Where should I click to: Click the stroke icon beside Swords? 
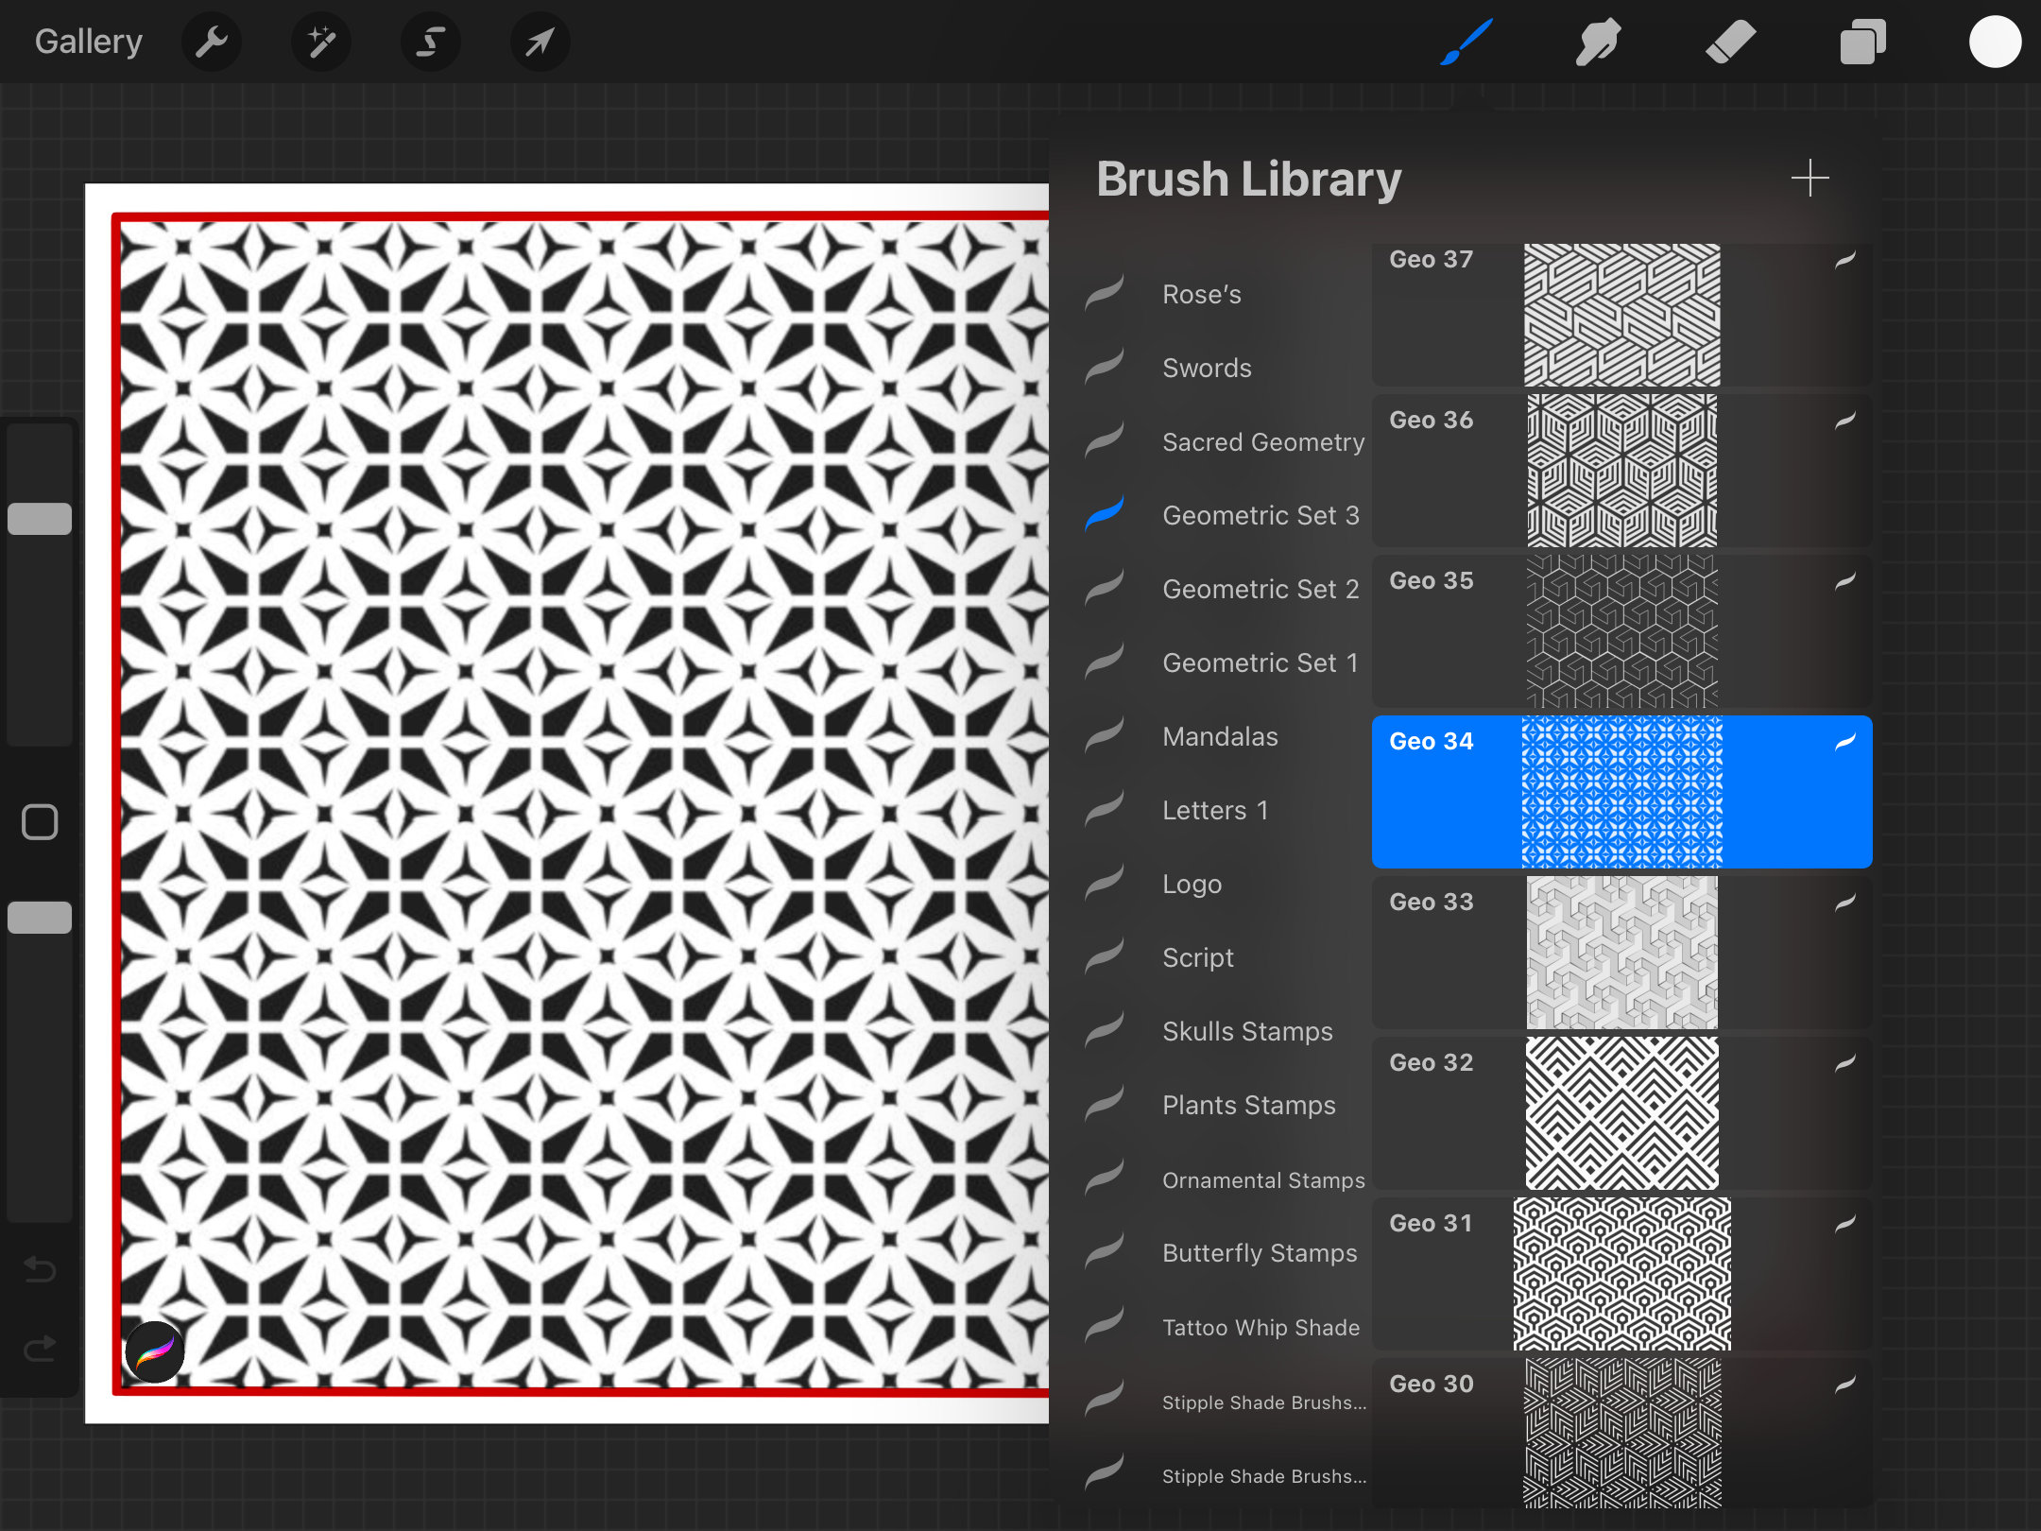point(1105,367)
